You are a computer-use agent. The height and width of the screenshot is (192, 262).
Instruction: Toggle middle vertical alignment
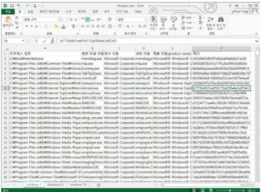(x=88, y=20)
